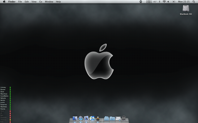Open the Apple menu
198x123 pixels.
[x=4, y=2]
